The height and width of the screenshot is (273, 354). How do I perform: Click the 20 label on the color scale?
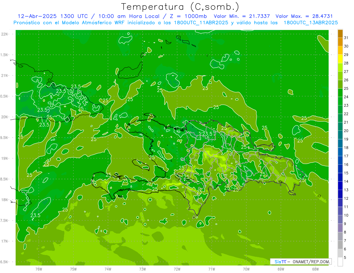click(346, 131)
